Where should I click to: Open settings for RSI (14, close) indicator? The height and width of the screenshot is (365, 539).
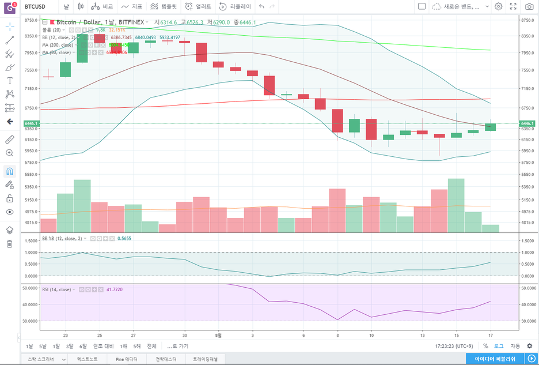[x=88, y=289]
